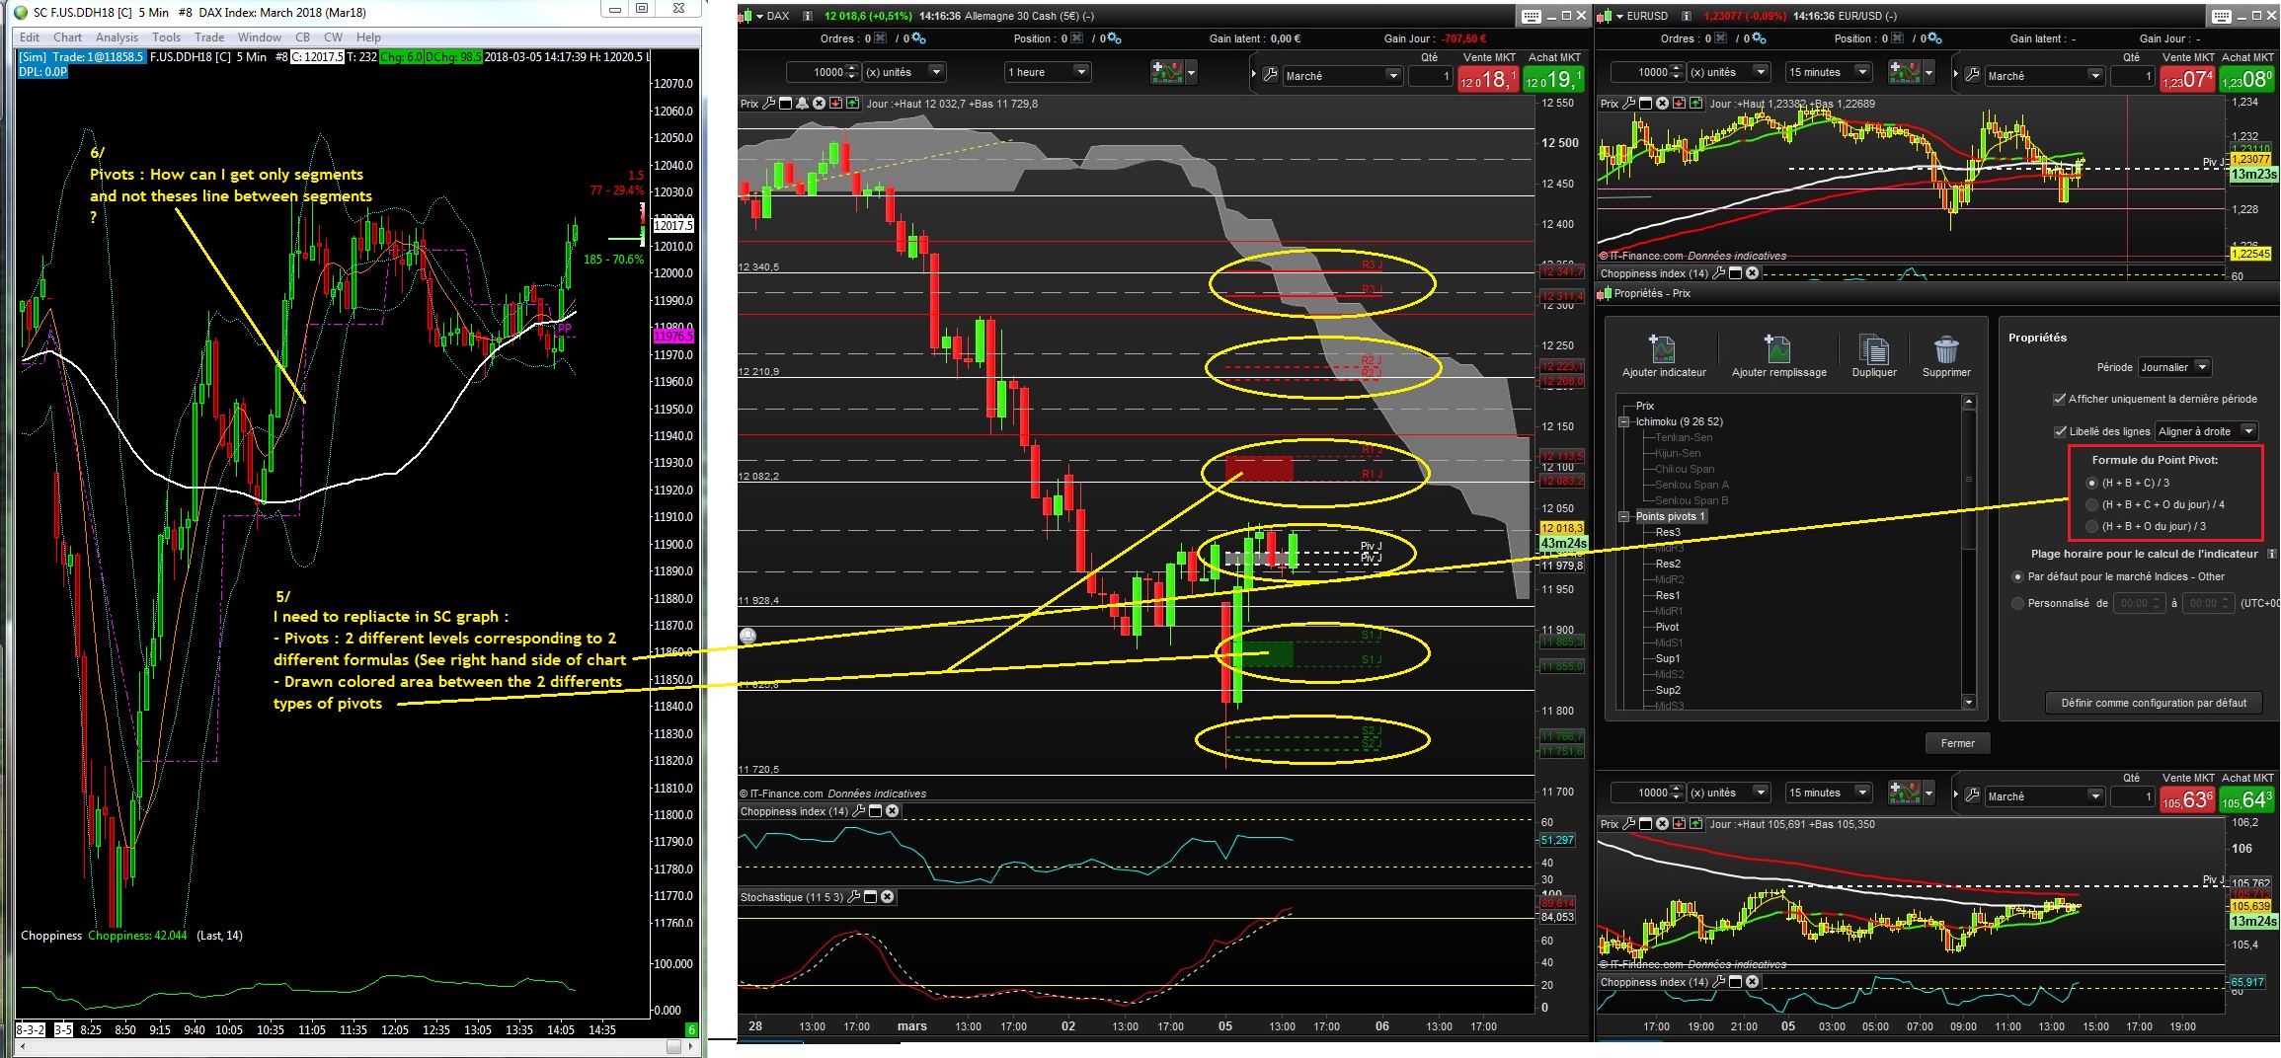Close the Stochastique indicator panel in DAX chart
The width and height of the screenshot is (2281, 1058).
pos(888,897)
